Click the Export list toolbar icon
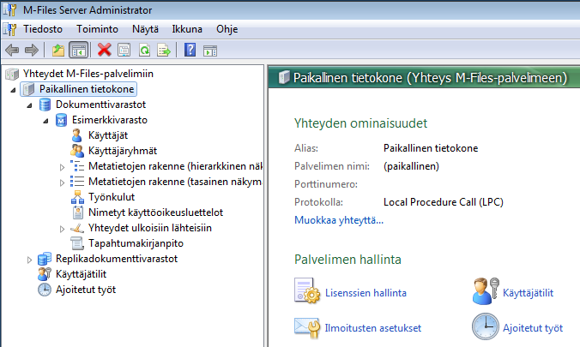Image resolution: width=580 pixels, height=347 pixels. click(164, 50)
